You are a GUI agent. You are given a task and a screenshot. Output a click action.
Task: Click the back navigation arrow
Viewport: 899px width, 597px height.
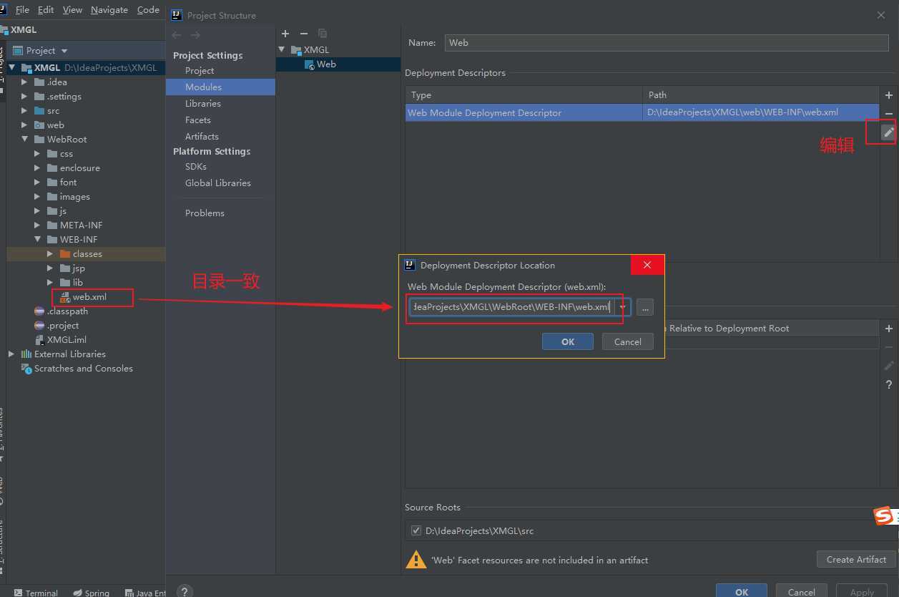click(177, 35)
